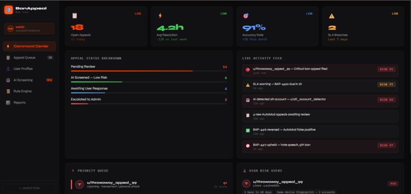Viewport: 411px width, 194px height.
Task: Open the AI detected alt account entry
Action: click(x=320, y=101)
